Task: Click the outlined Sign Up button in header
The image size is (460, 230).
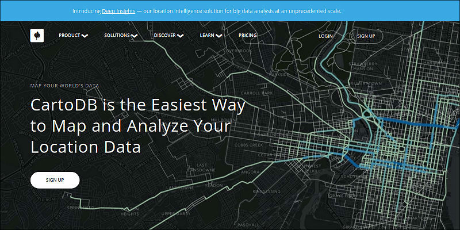Action: tap(366, 36)
